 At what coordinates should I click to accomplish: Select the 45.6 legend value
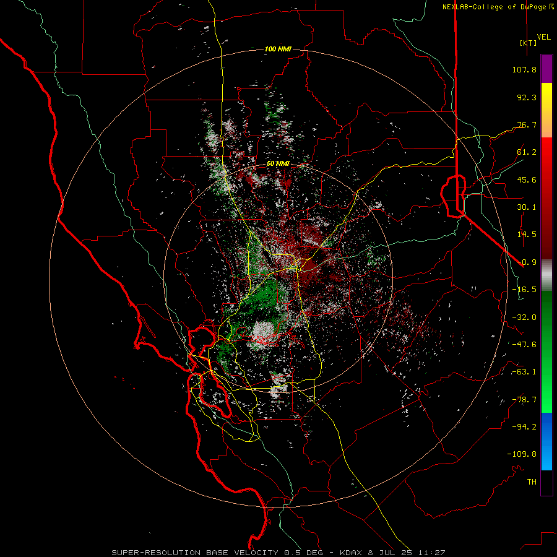coord(527,179)
